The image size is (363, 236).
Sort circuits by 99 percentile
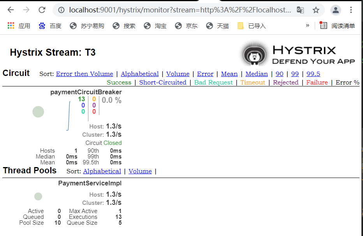click(295, 74)
